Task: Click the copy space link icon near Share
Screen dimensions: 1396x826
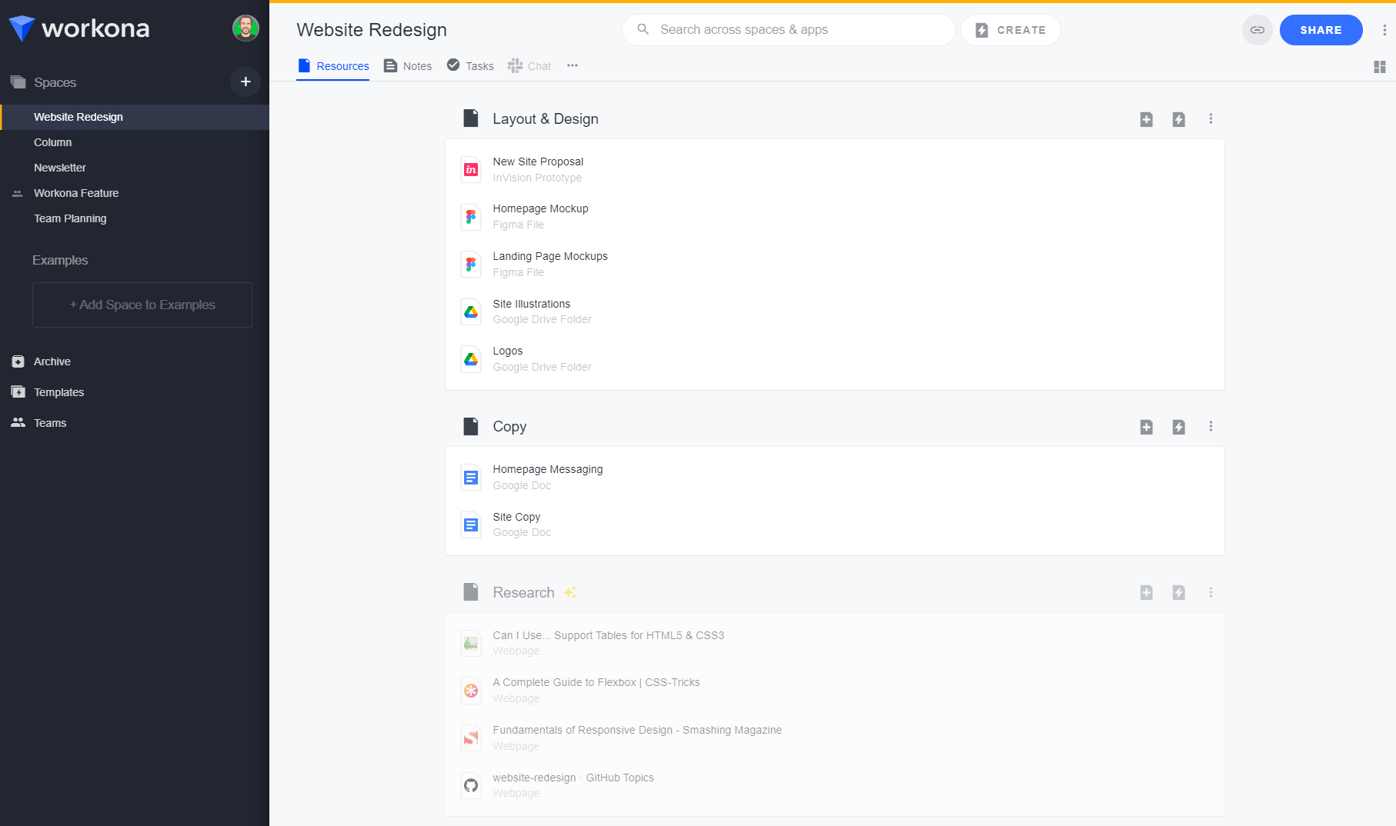Action: [1257, 30]
